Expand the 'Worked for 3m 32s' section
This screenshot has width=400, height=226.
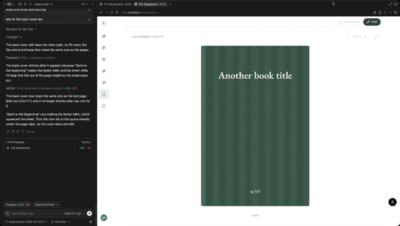(x=22, y=29)
